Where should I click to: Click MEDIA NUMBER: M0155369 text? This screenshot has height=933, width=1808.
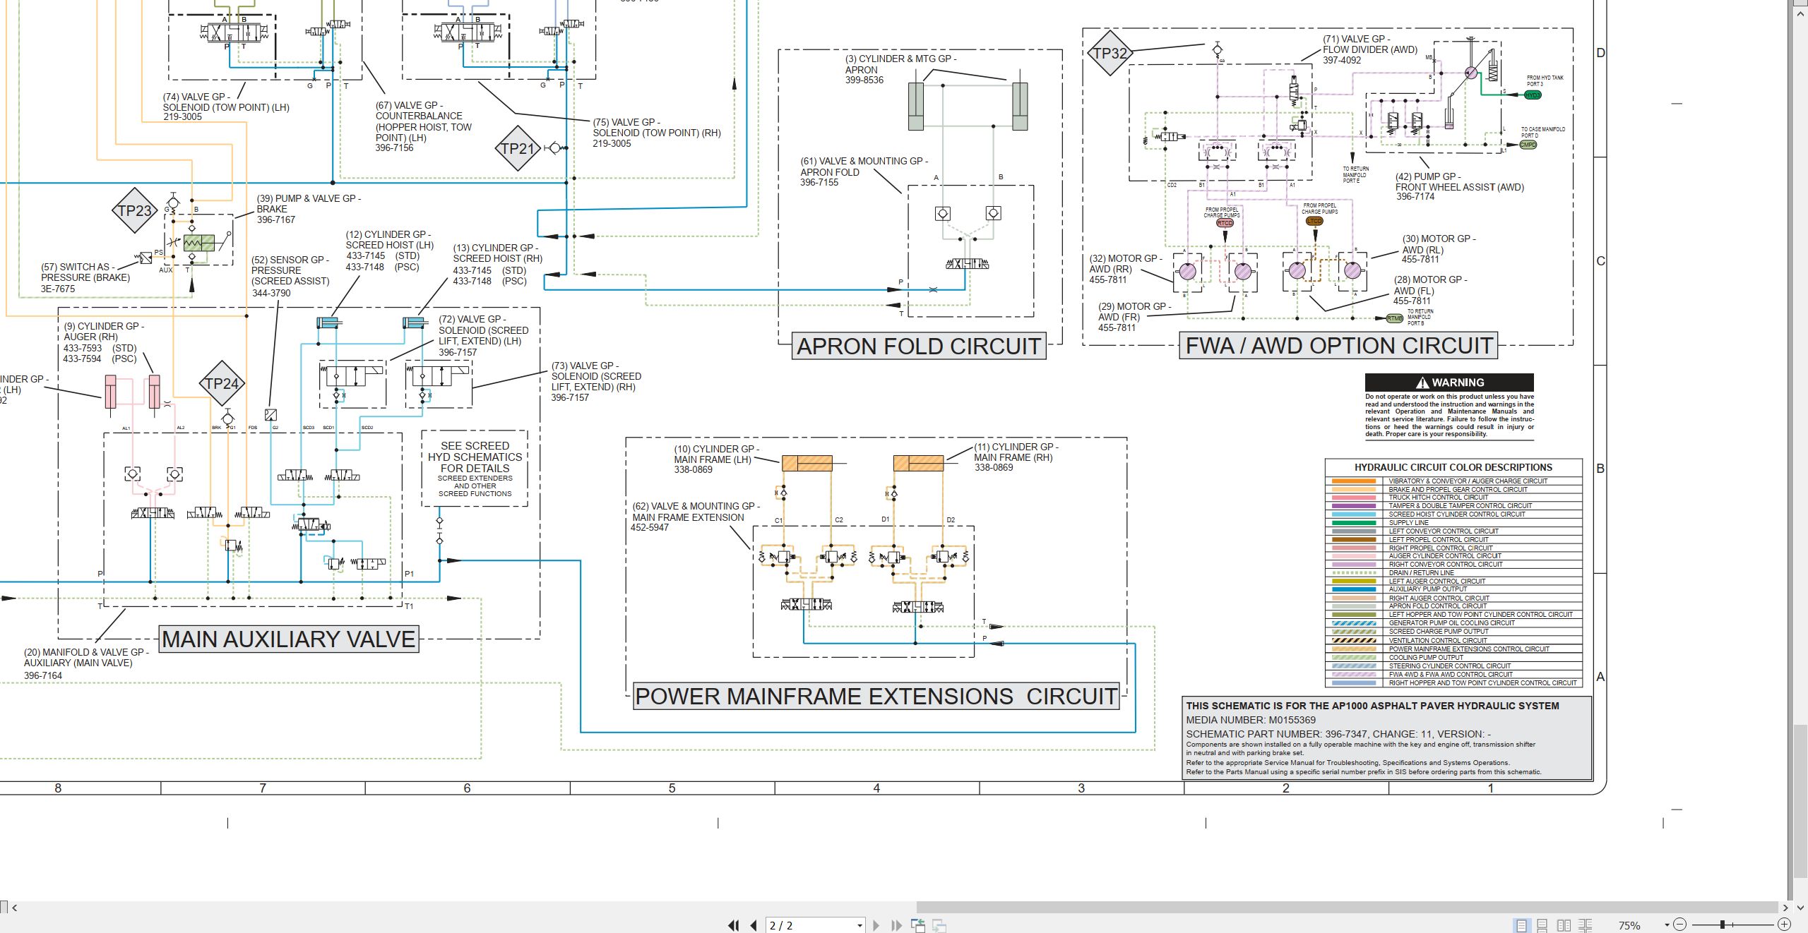(x=1251, y=720)
